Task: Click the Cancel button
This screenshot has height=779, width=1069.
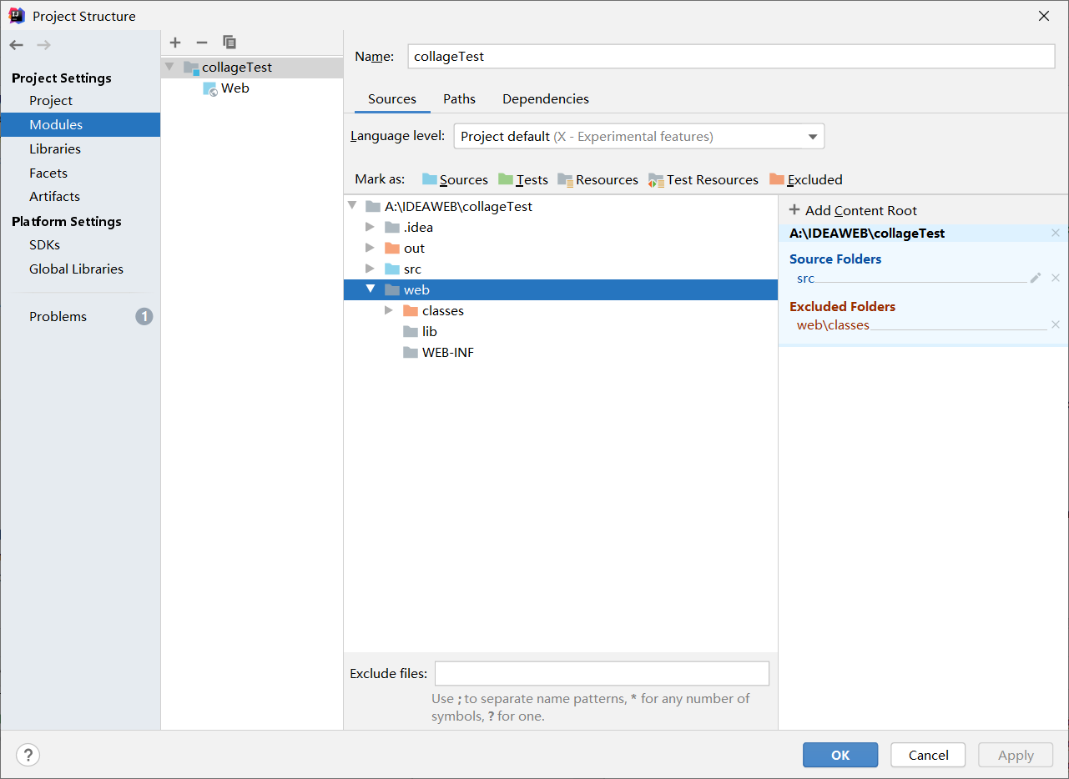Action: 928,755
